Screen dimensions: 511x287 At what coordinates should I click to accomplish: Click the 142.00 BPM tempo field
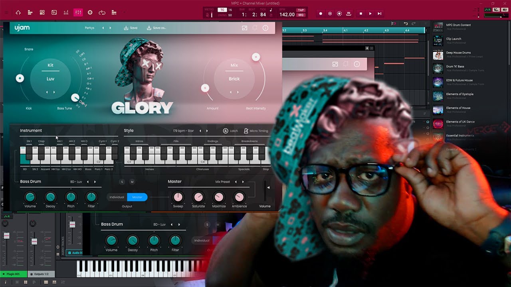click(x=287, y=15)
